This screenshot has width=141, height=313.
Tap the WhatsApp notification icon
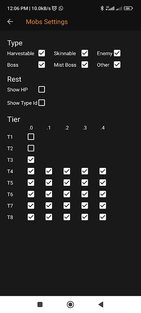click(61, 8)
